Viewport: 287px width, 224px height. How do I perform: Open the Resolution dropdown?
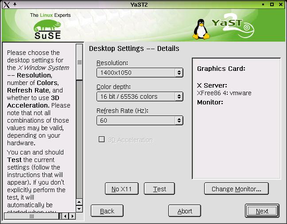tap(140, 73)
